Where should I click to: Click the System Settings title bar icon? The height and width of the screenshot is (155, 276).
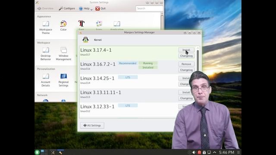point(37,2)
